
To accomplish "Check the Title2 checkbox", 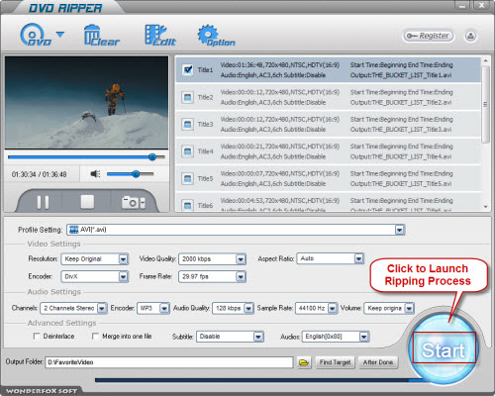I will (x=188, y=97).
